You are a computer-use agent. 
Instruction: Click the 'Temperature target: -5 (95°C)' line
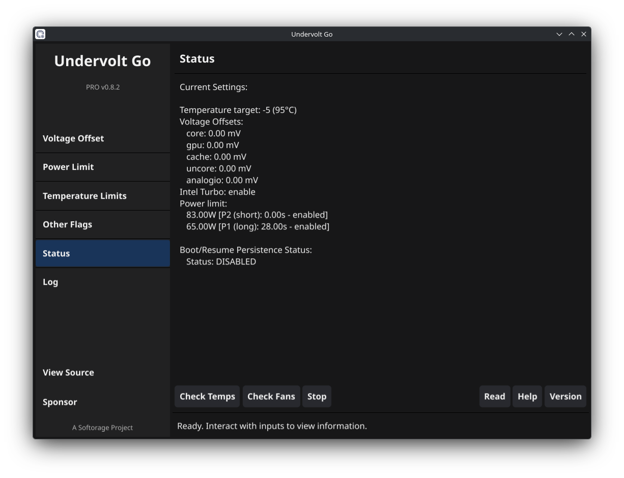click(238, 110)
